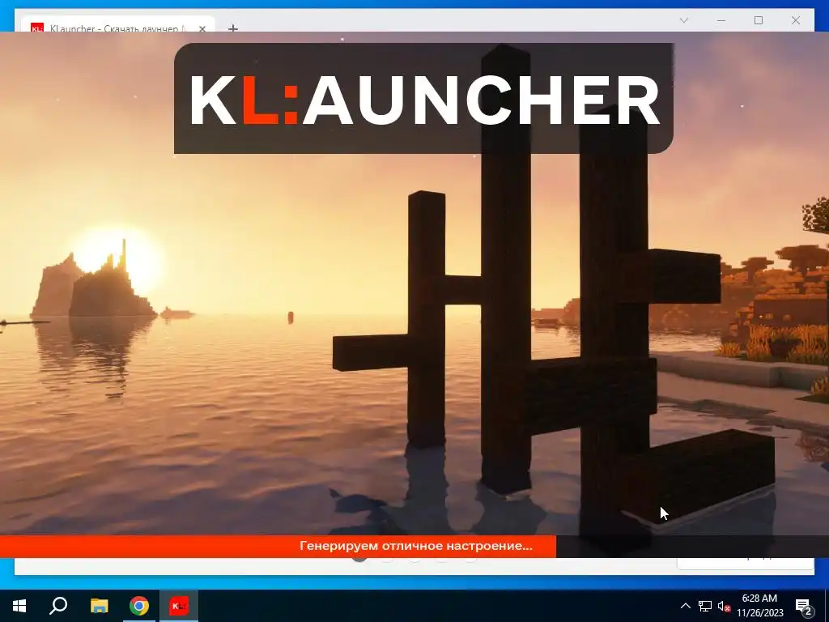Click the orange loading progress bar
The image size is (829, 622).
278,546
